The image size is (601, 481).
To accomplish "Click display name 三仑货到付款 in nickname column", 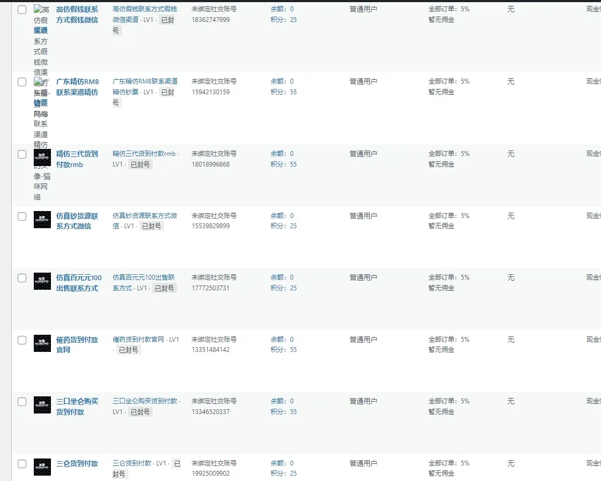I will (132, 463).
